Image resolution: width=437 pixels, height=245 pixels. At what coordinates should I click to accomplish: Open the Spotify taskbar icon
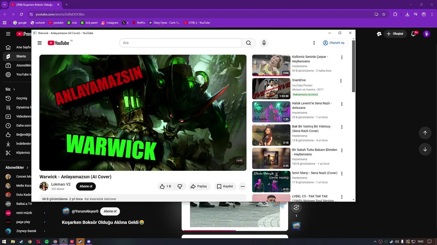[x=46, y=242]
